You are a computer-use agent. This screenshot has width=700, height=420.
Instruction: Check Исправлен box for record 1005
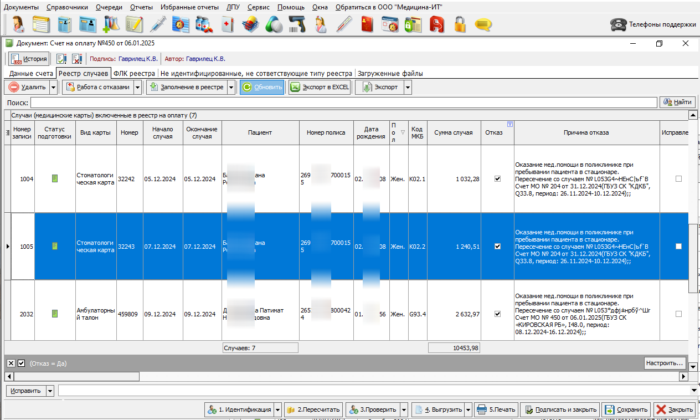(678, 246)
